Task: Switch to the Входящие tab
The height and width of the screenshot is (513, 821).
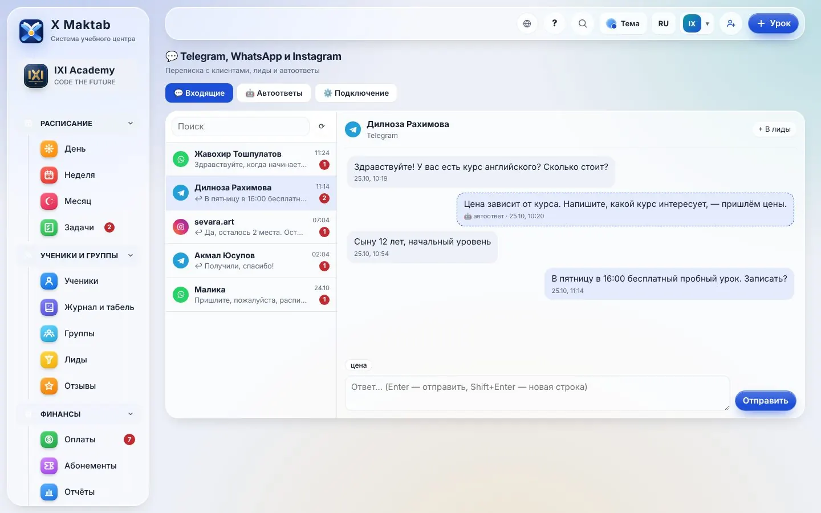Action: click(x=199, y=93)
